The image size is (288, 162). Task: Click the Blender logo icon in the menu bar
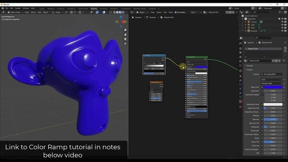[3, 8]
